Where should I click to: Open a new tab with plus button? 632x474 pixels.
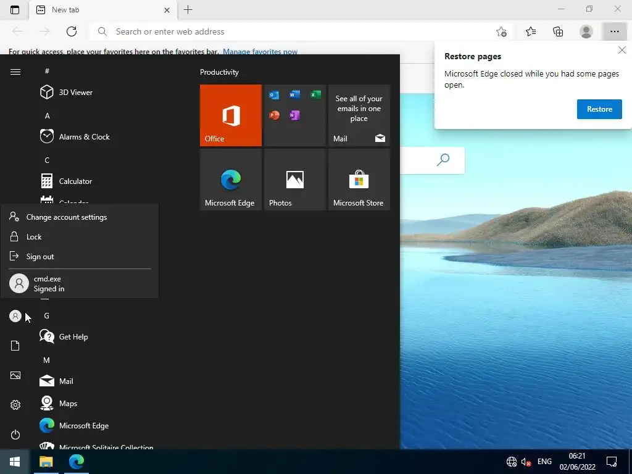coord(188,10)
